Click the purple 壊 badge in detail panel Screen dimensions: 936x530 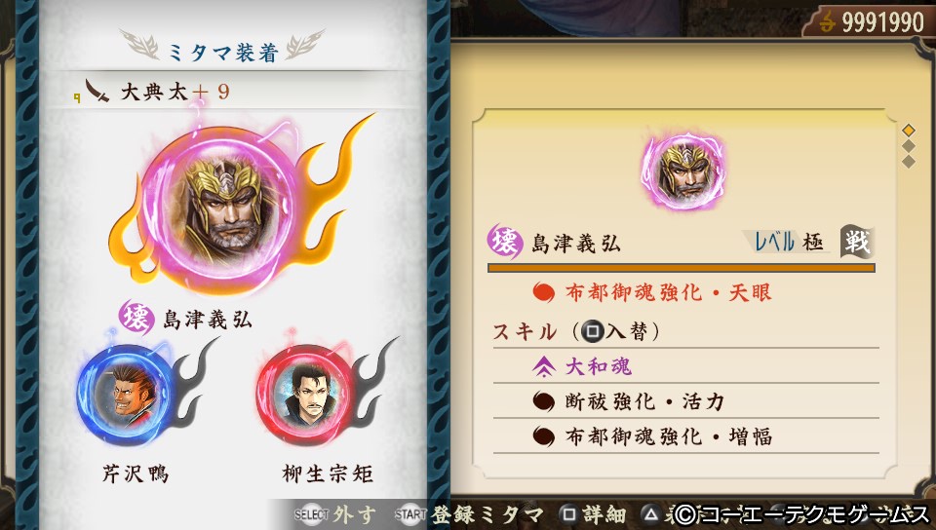[x=505, y=242]
